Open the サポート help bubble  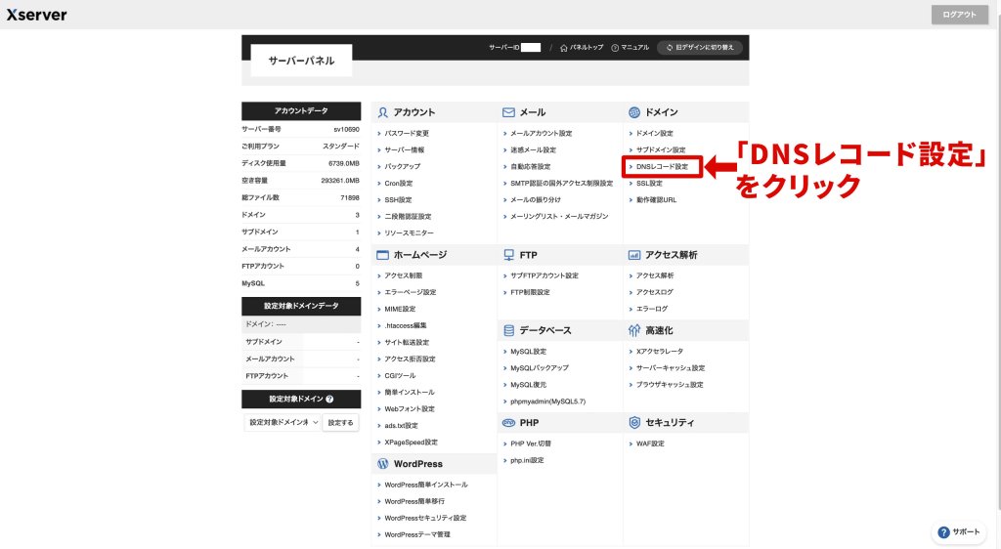point(958,531)
